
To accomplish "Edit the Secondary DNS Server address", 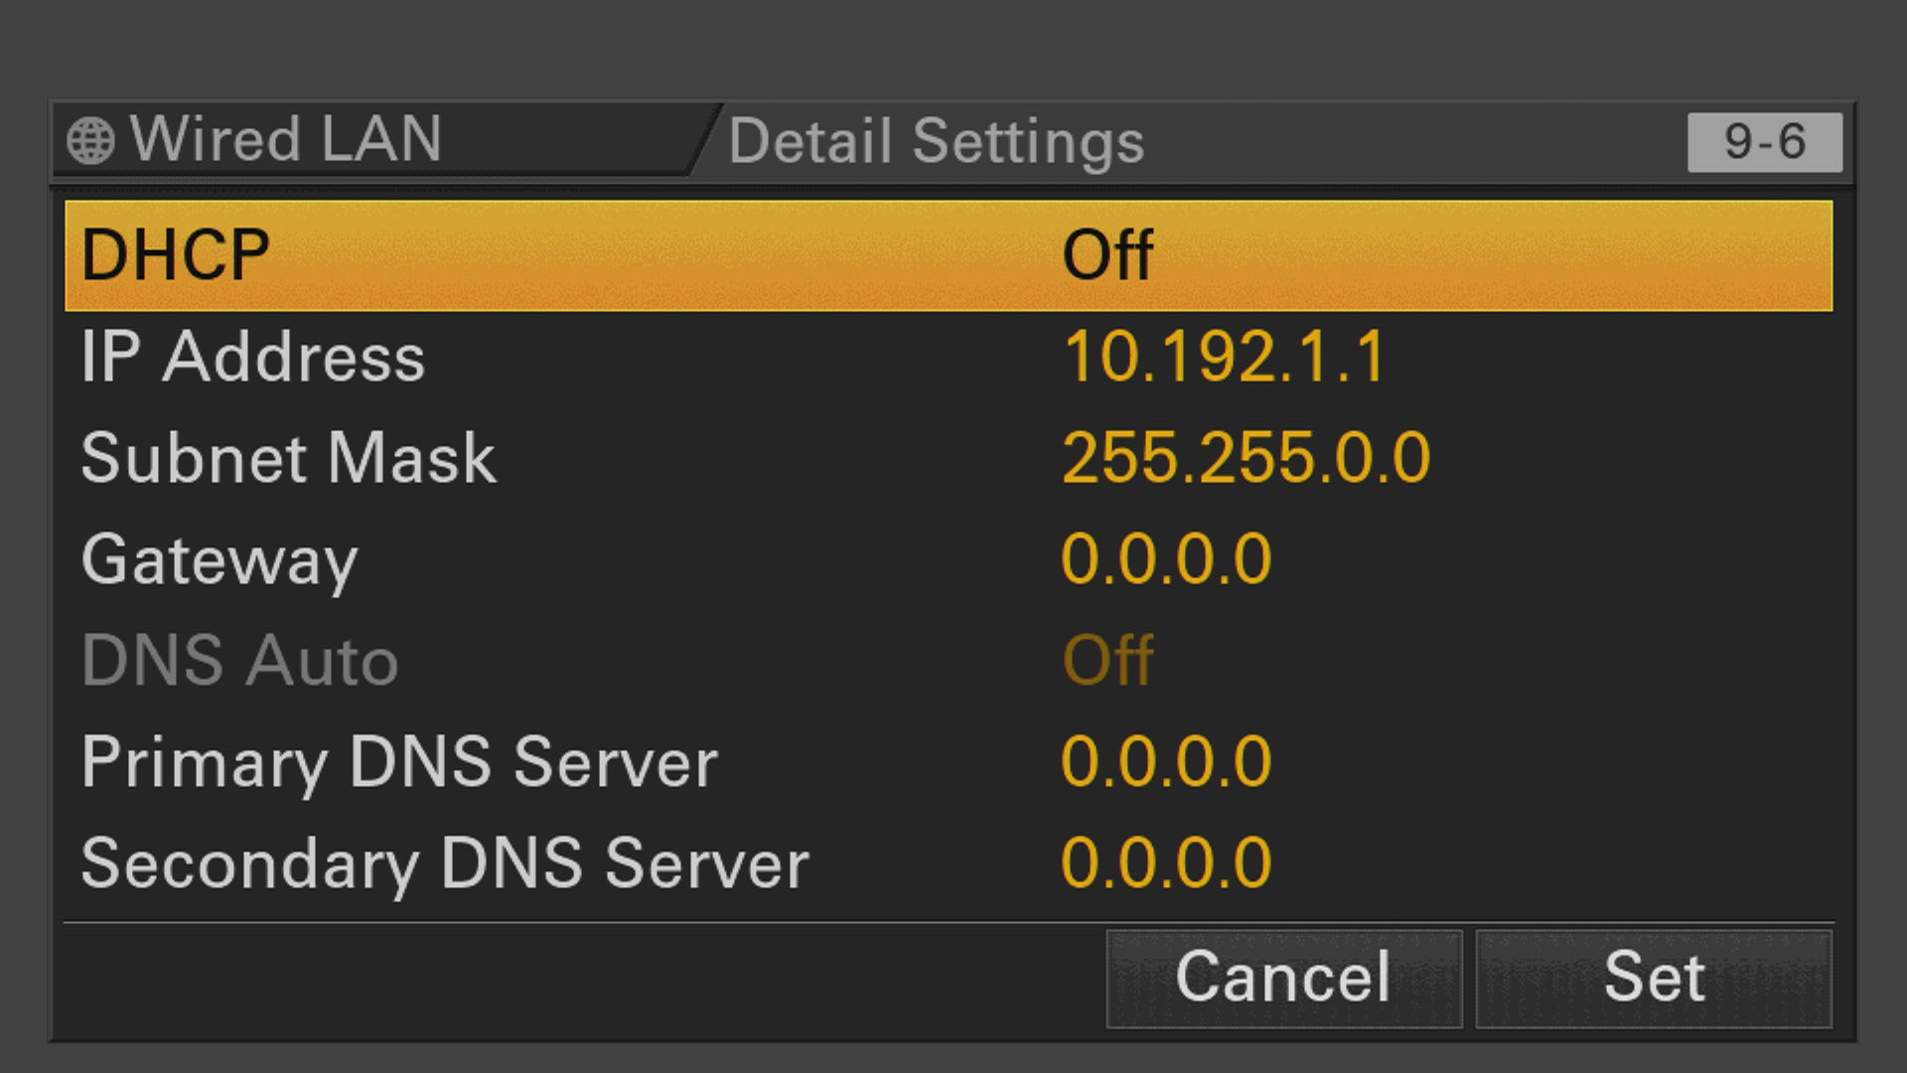I will (1166, 863).
